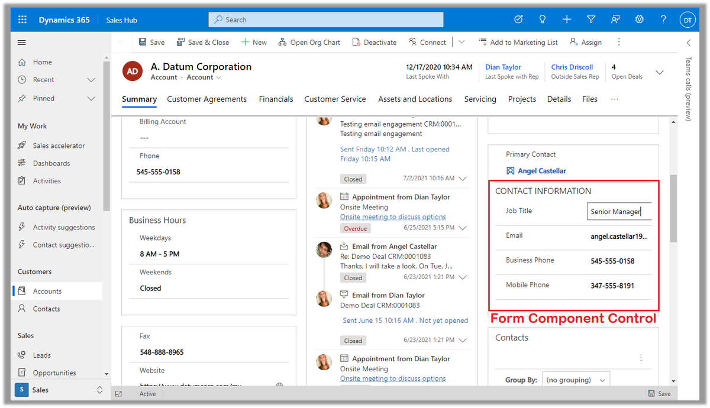
Task: Open the Sales area switcher
Action: (59, 390)
